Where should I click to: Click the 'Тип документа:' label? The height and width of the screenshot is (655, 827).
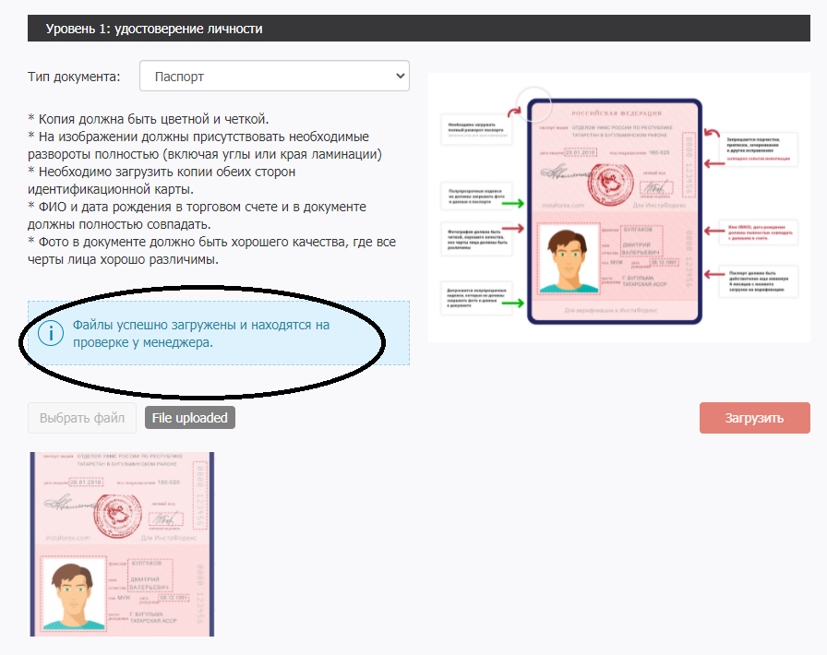(75, 77)
